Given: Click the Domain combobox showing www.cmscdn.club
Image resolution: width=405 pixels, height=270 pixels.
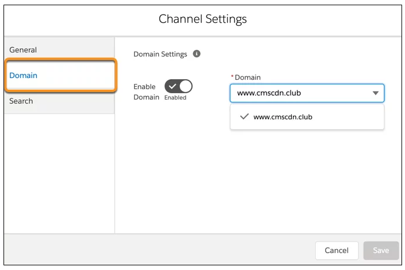Looking at the screenshot, I should (x=307, y=93).
